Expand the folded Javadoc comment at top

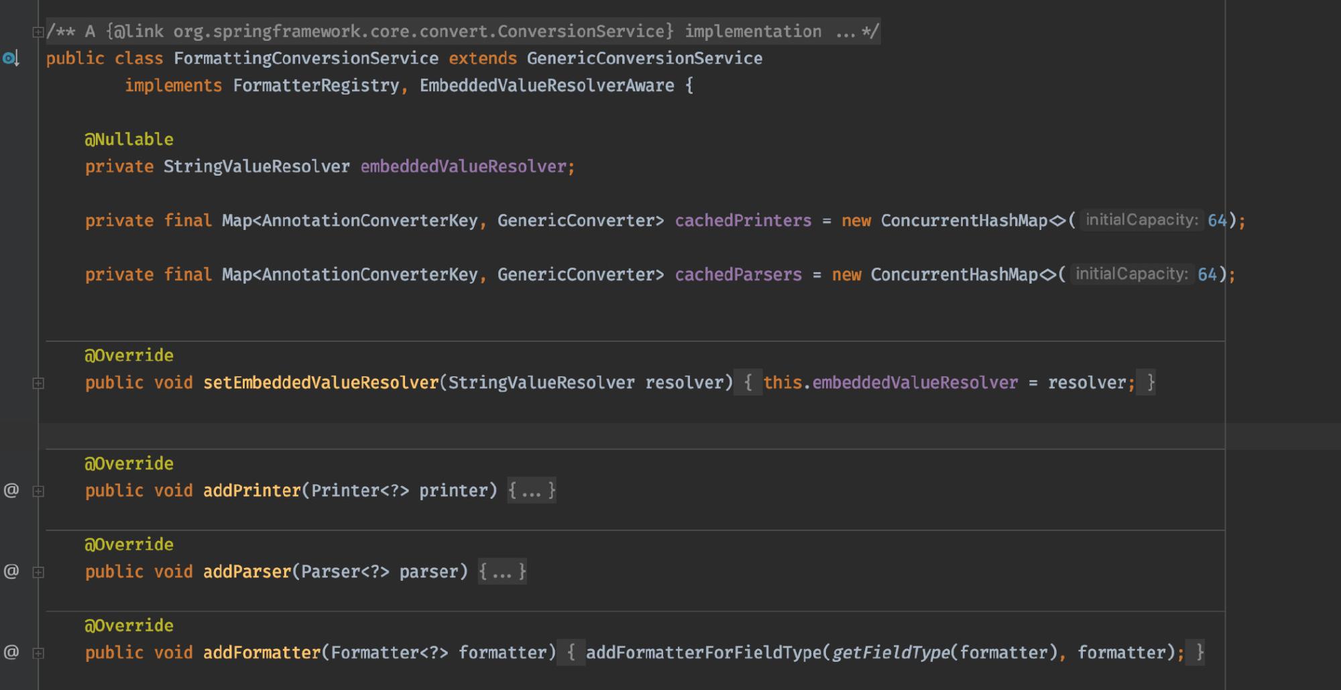point(38,32)
